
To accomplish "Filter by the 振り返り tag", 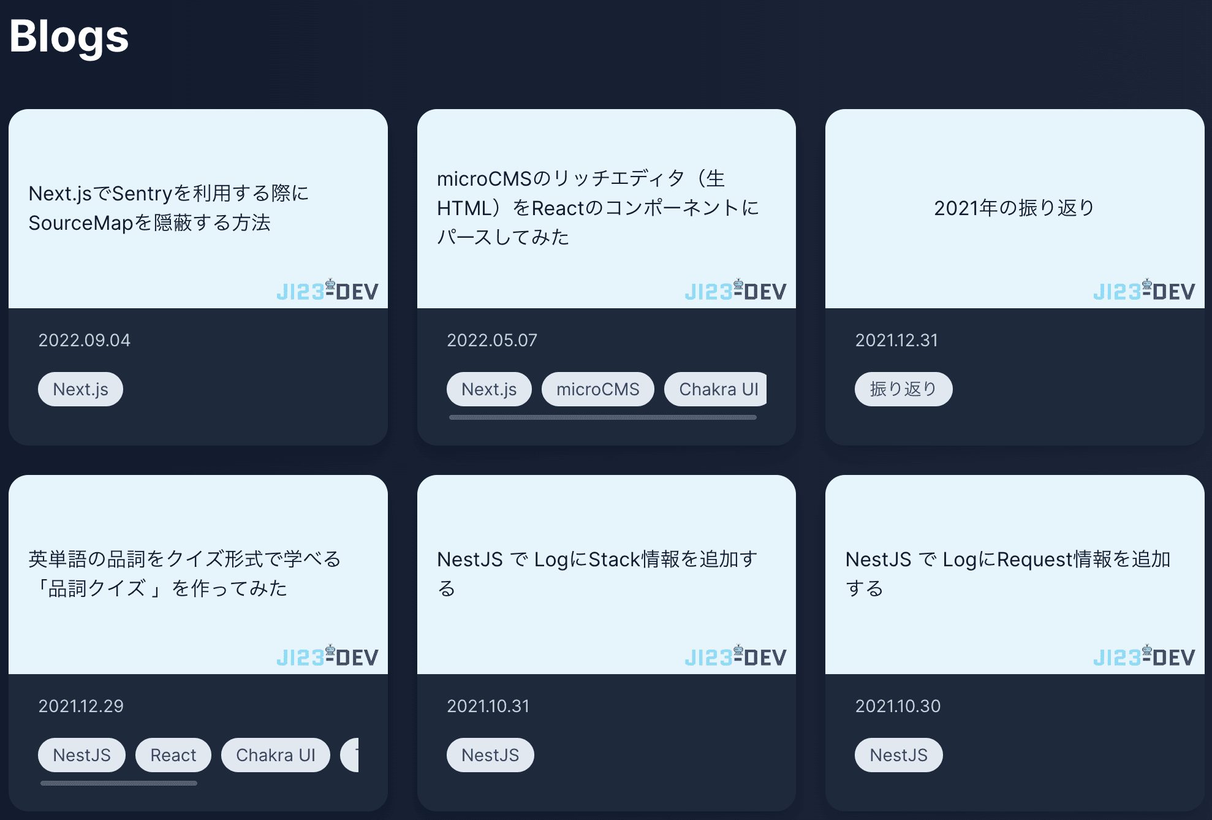I will pos(903,389).
